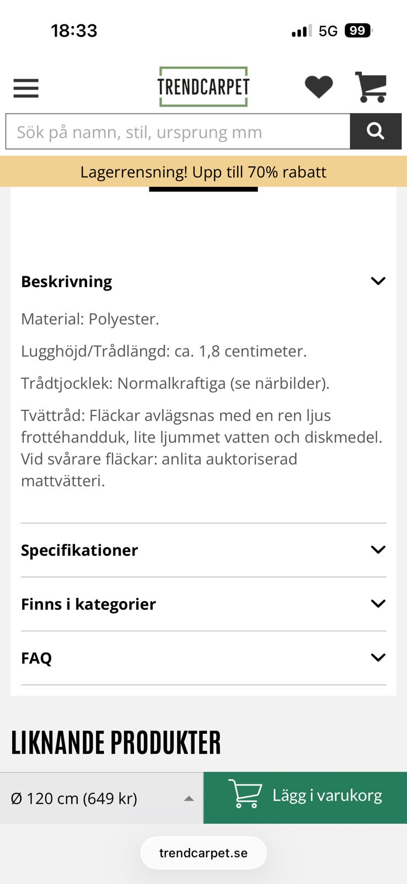Click the magnifying glass search icon
The width and height of the screenshot is (407, 884).
376,131
